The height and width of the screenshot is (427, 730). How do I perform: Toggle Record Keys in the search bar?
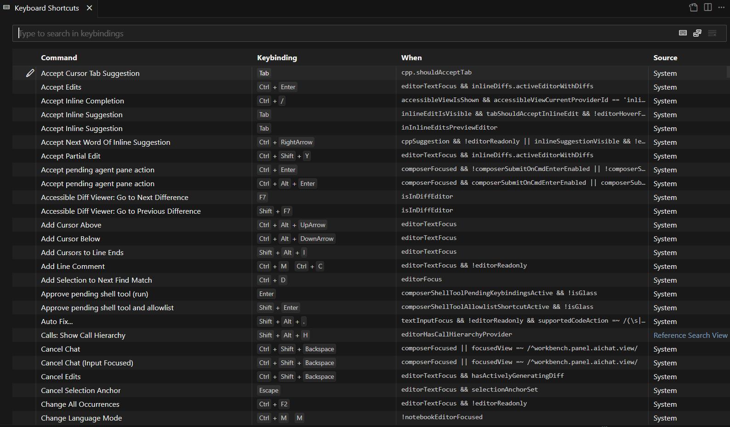pyautogui.click(x=683, y=33)
